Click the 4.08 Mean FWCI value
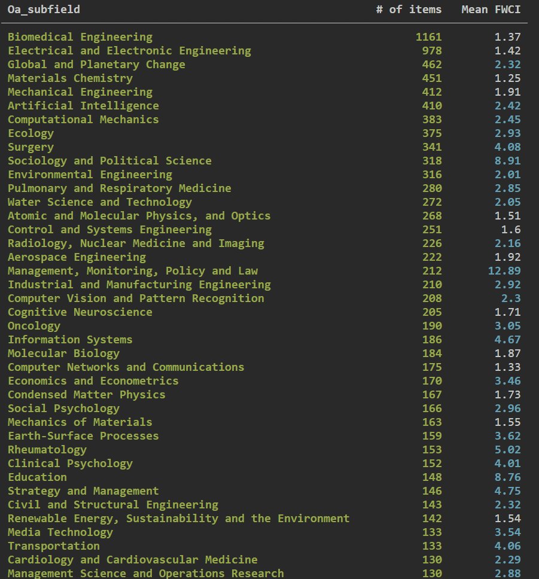 pyautogui.click(x=508, y=147)
